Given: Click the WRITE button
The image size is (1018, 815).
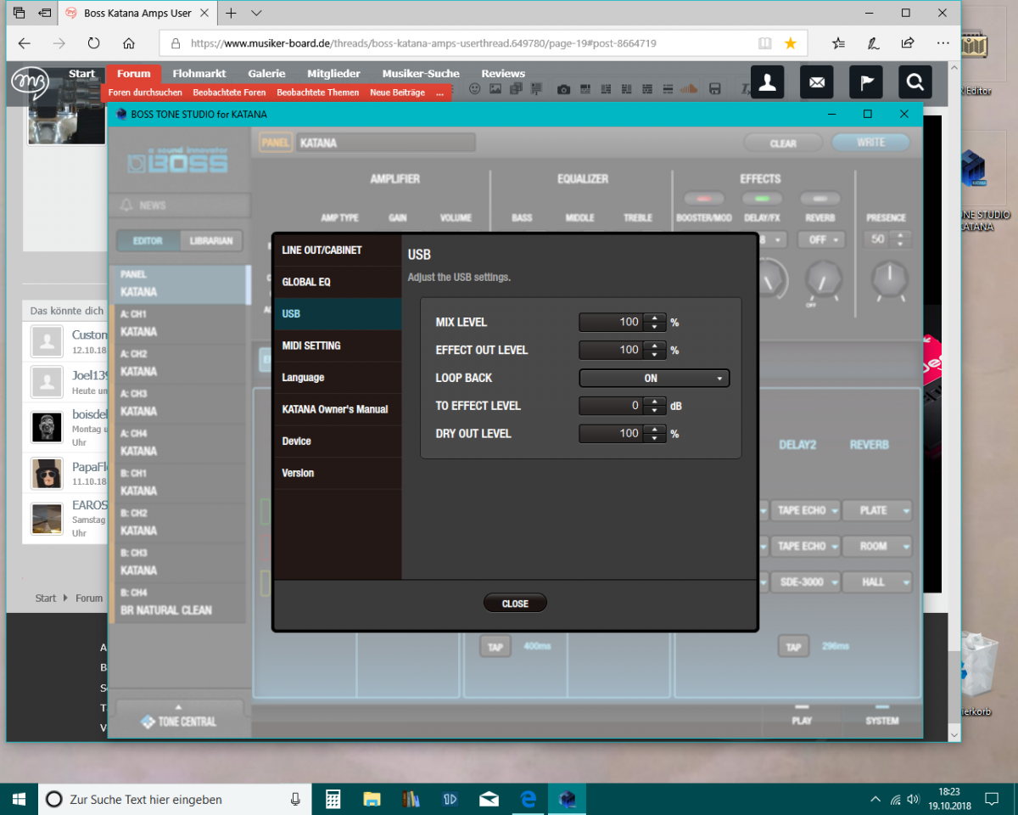Looking at the screenshot, I should pyautogui.click(x=870, y=143).
